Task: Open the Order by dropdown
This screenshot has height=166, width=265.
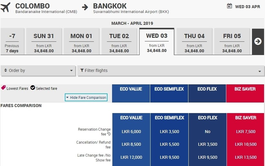Action: [x=38, y=71]
